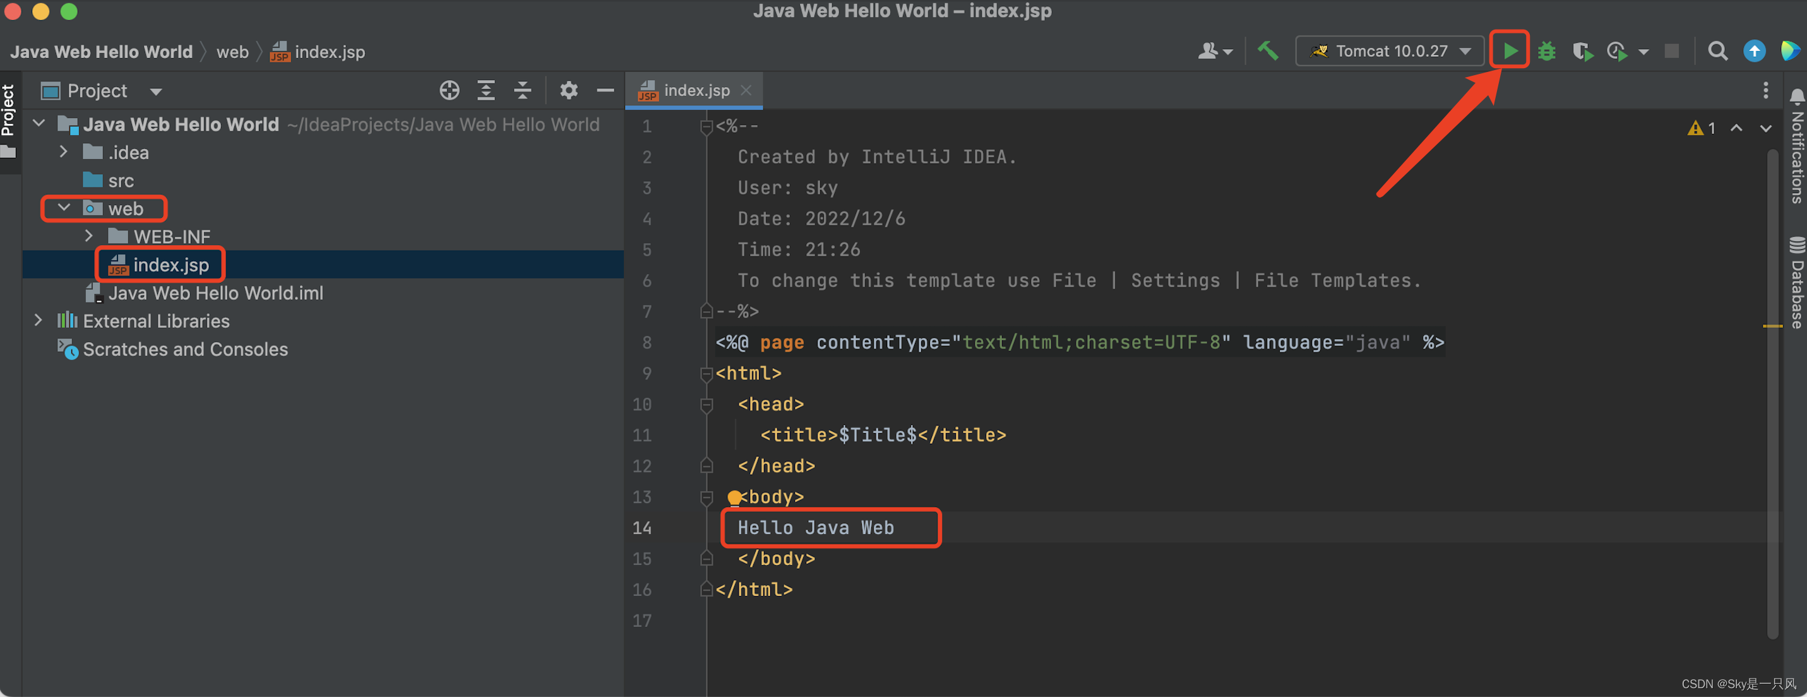The height and width of the screenshot is (697, 1807).
Task: Click the Build project hammer icon
Action: pyautogui.click(x=1268, y=51)
